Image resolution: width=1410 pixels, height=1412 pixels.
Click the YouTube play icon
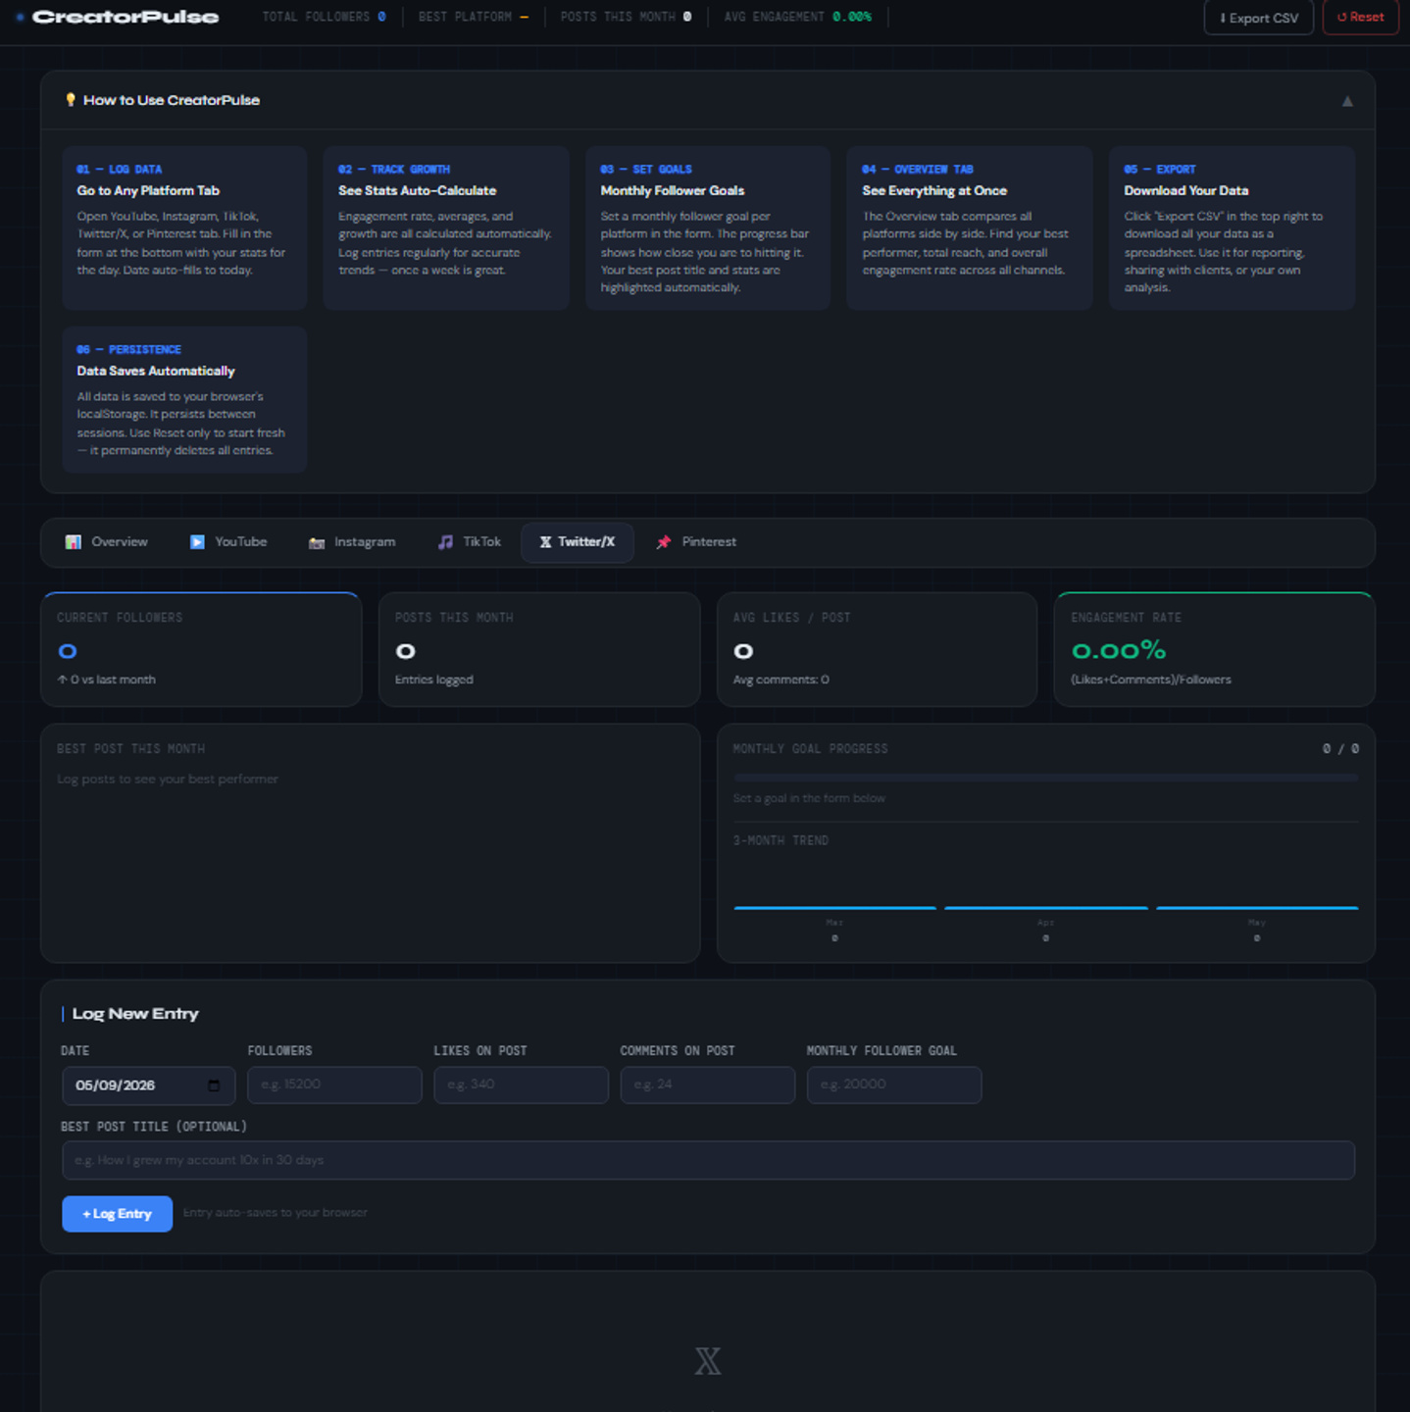click(197, 542)
